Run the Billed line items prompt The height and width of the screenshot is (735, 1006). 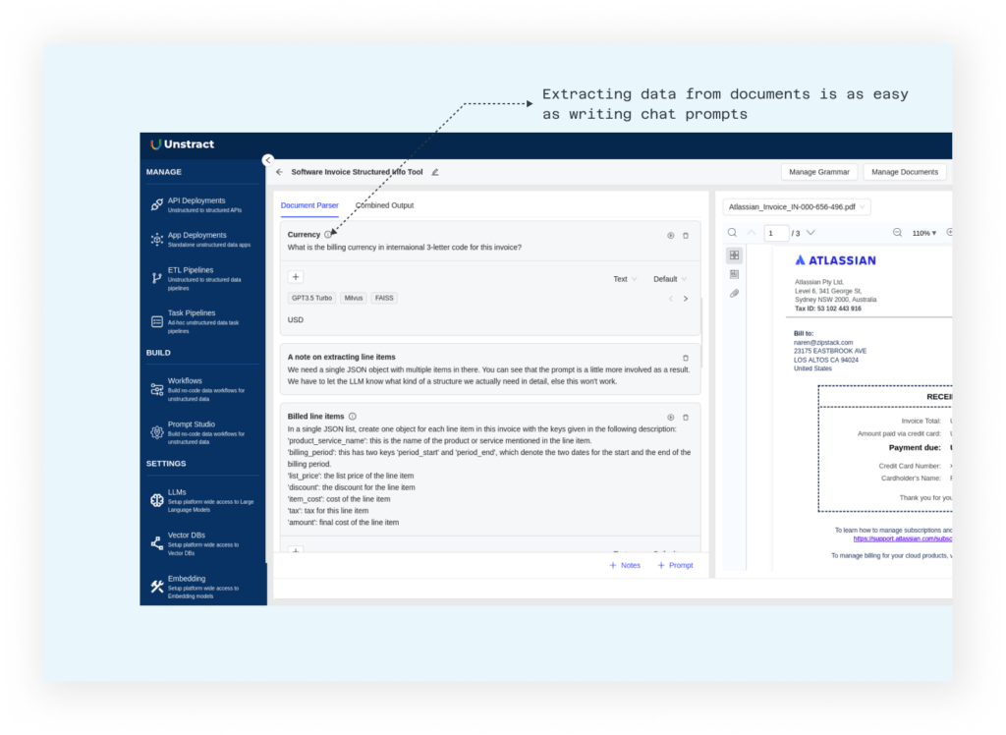671,417
